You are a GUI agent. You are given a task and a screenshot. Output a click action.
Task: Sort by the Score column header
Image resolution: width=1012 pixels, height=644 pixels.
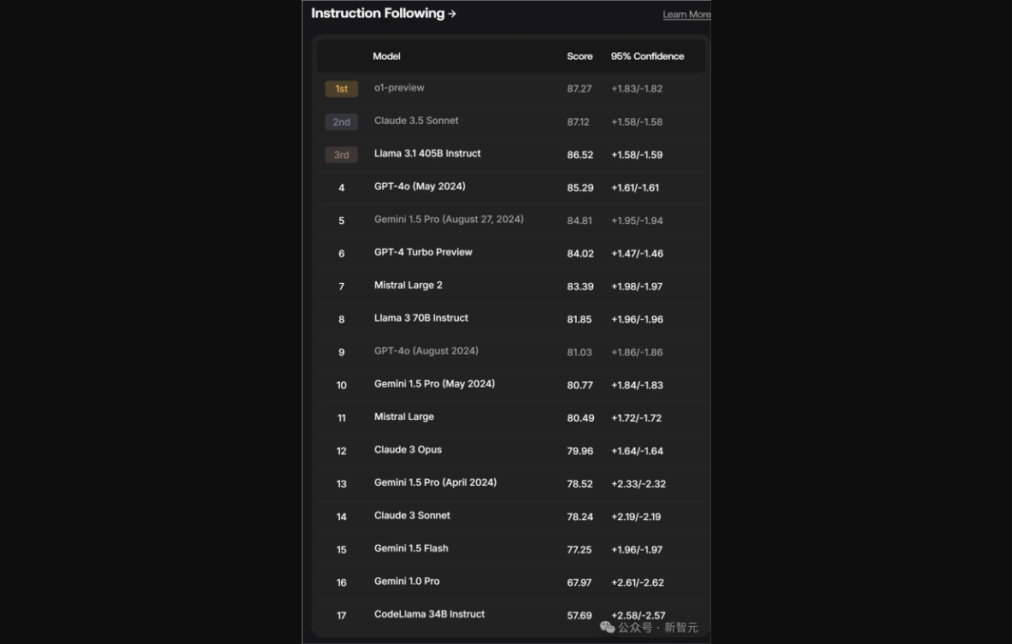580,56
